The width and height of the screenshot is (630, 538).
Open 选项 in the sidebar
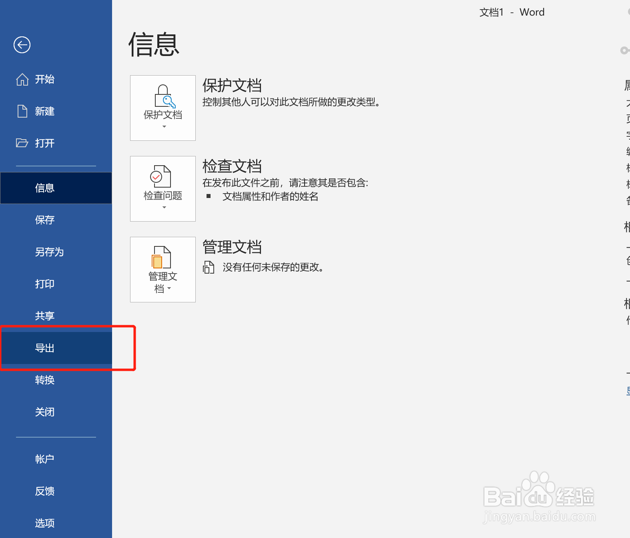point(56,523)
